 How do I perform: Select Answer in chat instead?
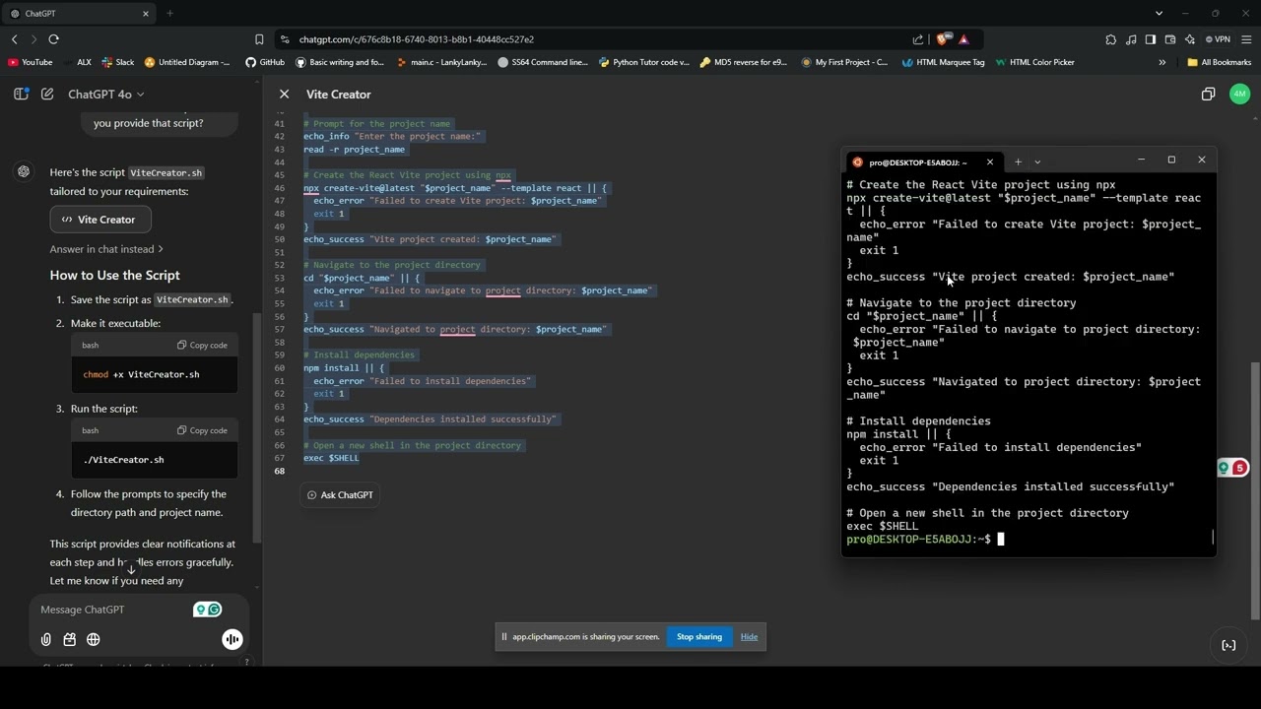[106, 249]
